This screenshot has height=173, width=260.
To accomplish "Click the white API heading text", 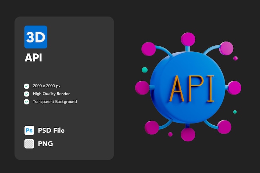I will tap(33, 58).
